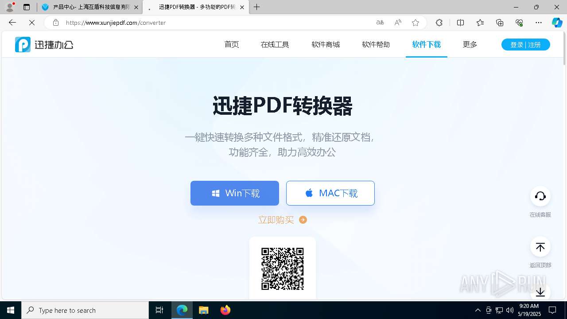Open Task View on taskbar

click(159, 310)
